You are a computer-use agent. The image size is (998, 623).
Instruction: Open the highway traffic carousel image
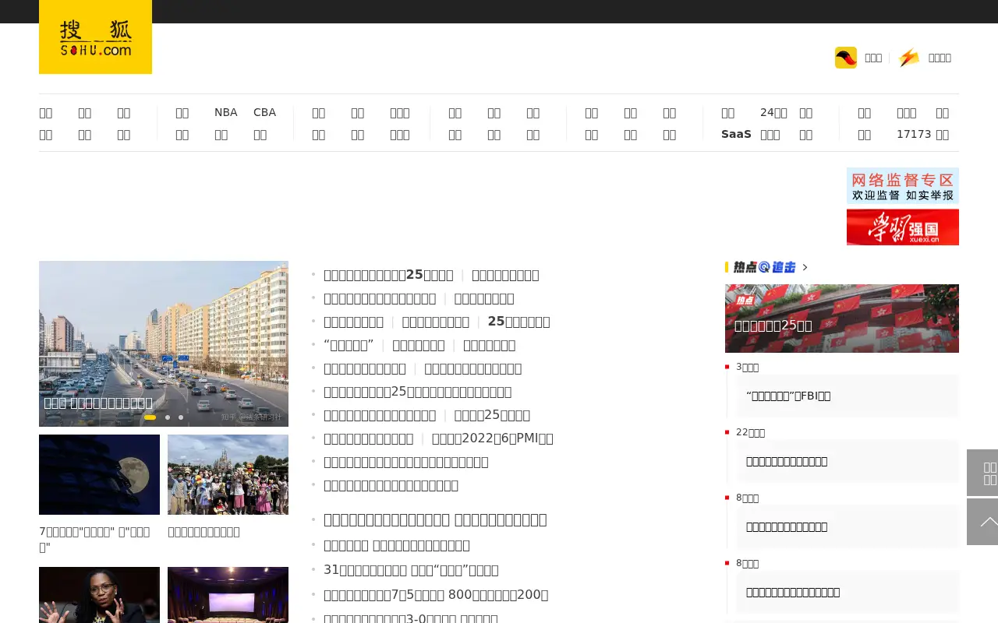tap(164, 343)
